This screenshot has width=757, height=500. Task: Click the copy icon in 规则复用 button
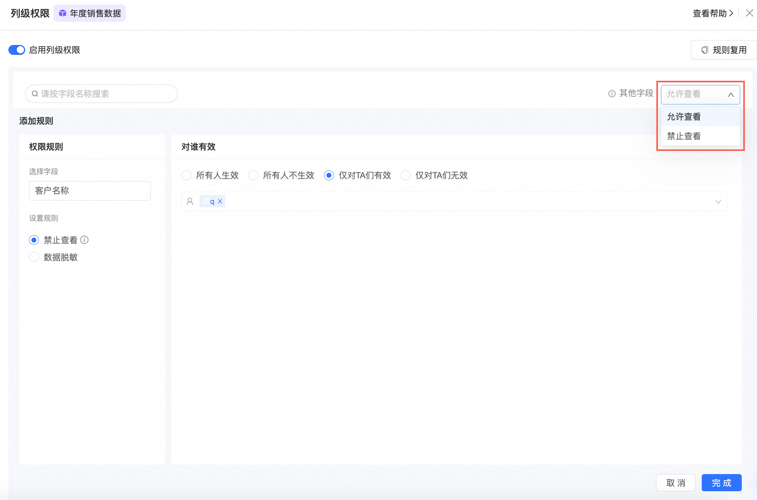[x=705, y=50]
